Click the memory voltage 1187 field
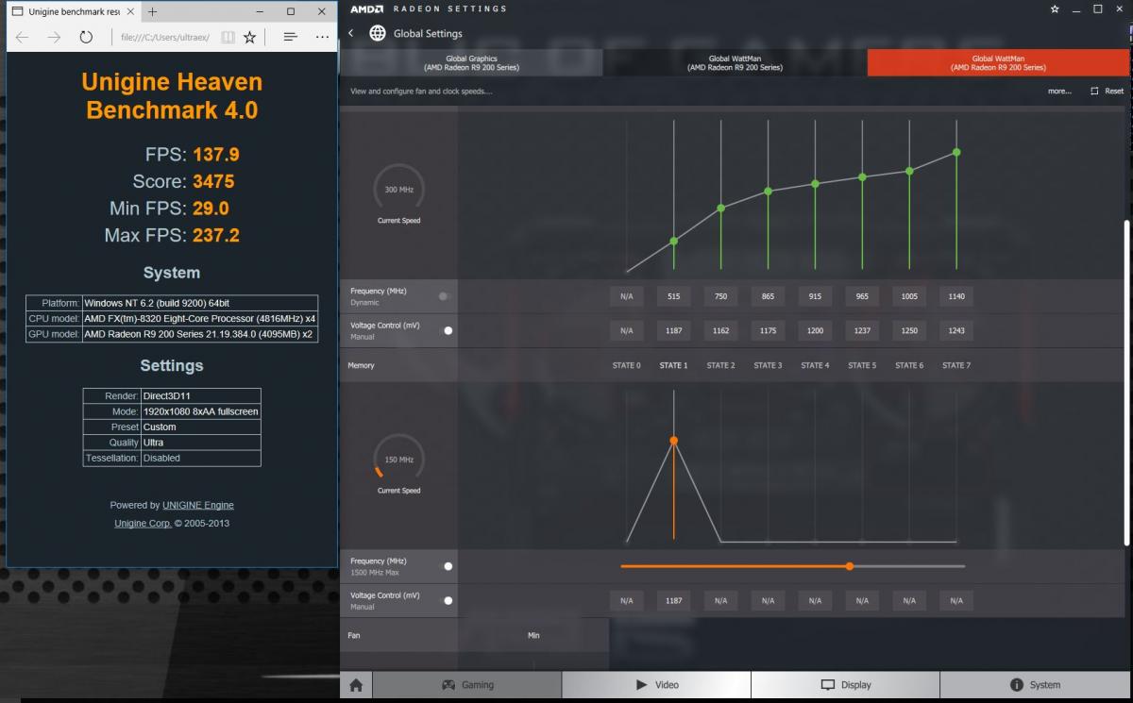 coord(673,600)
